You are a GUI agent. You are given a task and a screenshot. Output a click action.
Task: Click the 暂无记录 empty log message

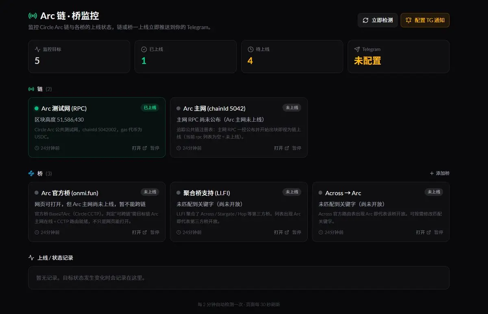91,278
